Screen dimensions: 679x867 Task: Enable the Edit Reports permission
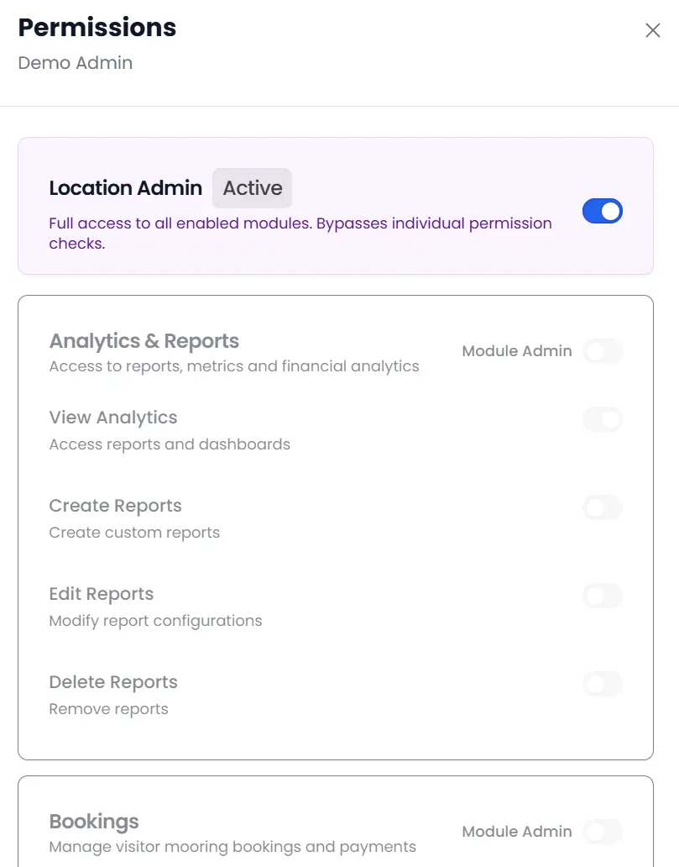click(x=603, y=596)
